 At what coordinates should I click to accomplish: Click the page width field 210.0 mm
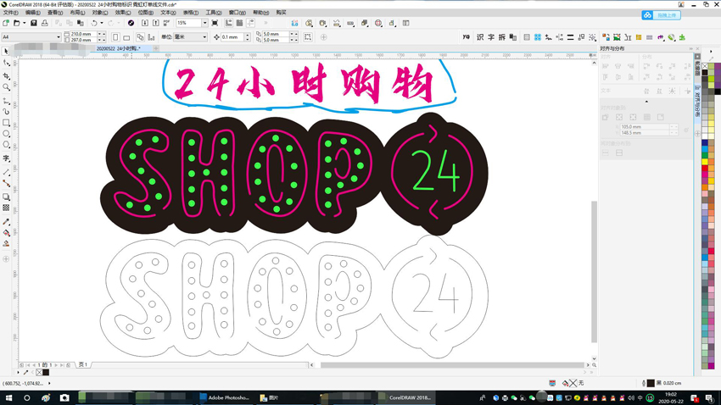83,34
